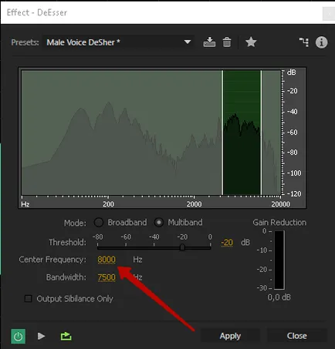Apply the DeEsser effect
Viewport: 335px width, 349px height.
click(230, 336)
